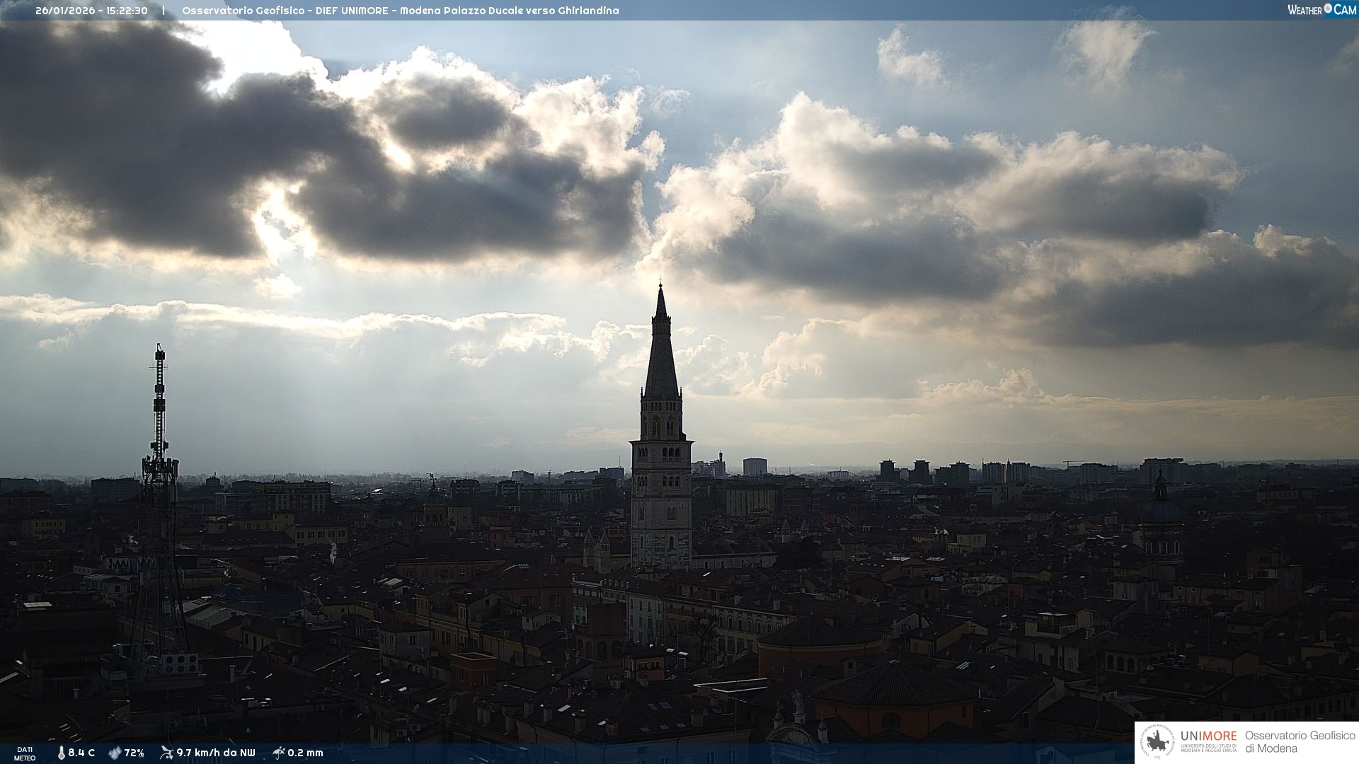Screen dimensions: 1359x764
Task: Click the wind anemometer icon
Action: (166, 753)
